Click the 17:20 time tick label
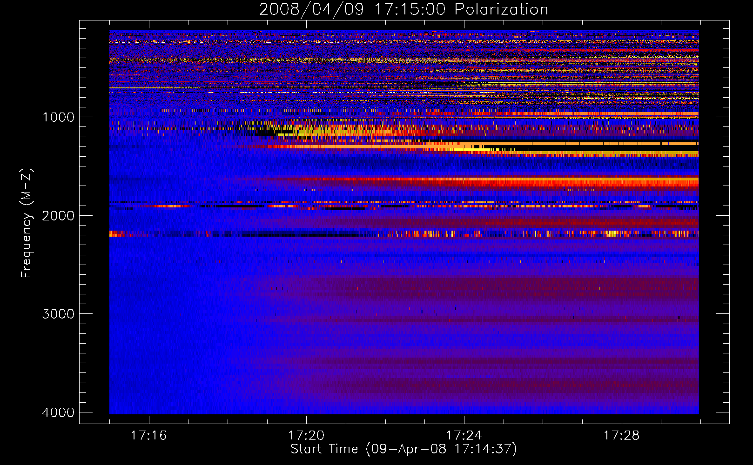Viewport: 753px width, 465px height. [306, 436]
